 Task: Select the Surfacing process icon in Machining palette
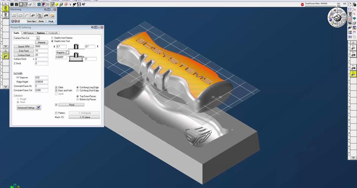[33, 16]
